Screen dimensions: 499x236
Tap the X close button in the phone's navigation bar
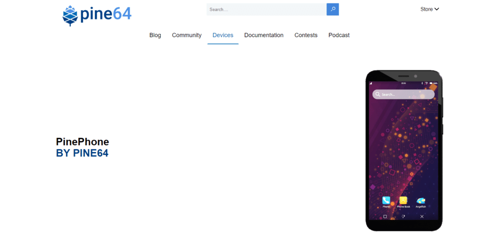coord(422,216)
